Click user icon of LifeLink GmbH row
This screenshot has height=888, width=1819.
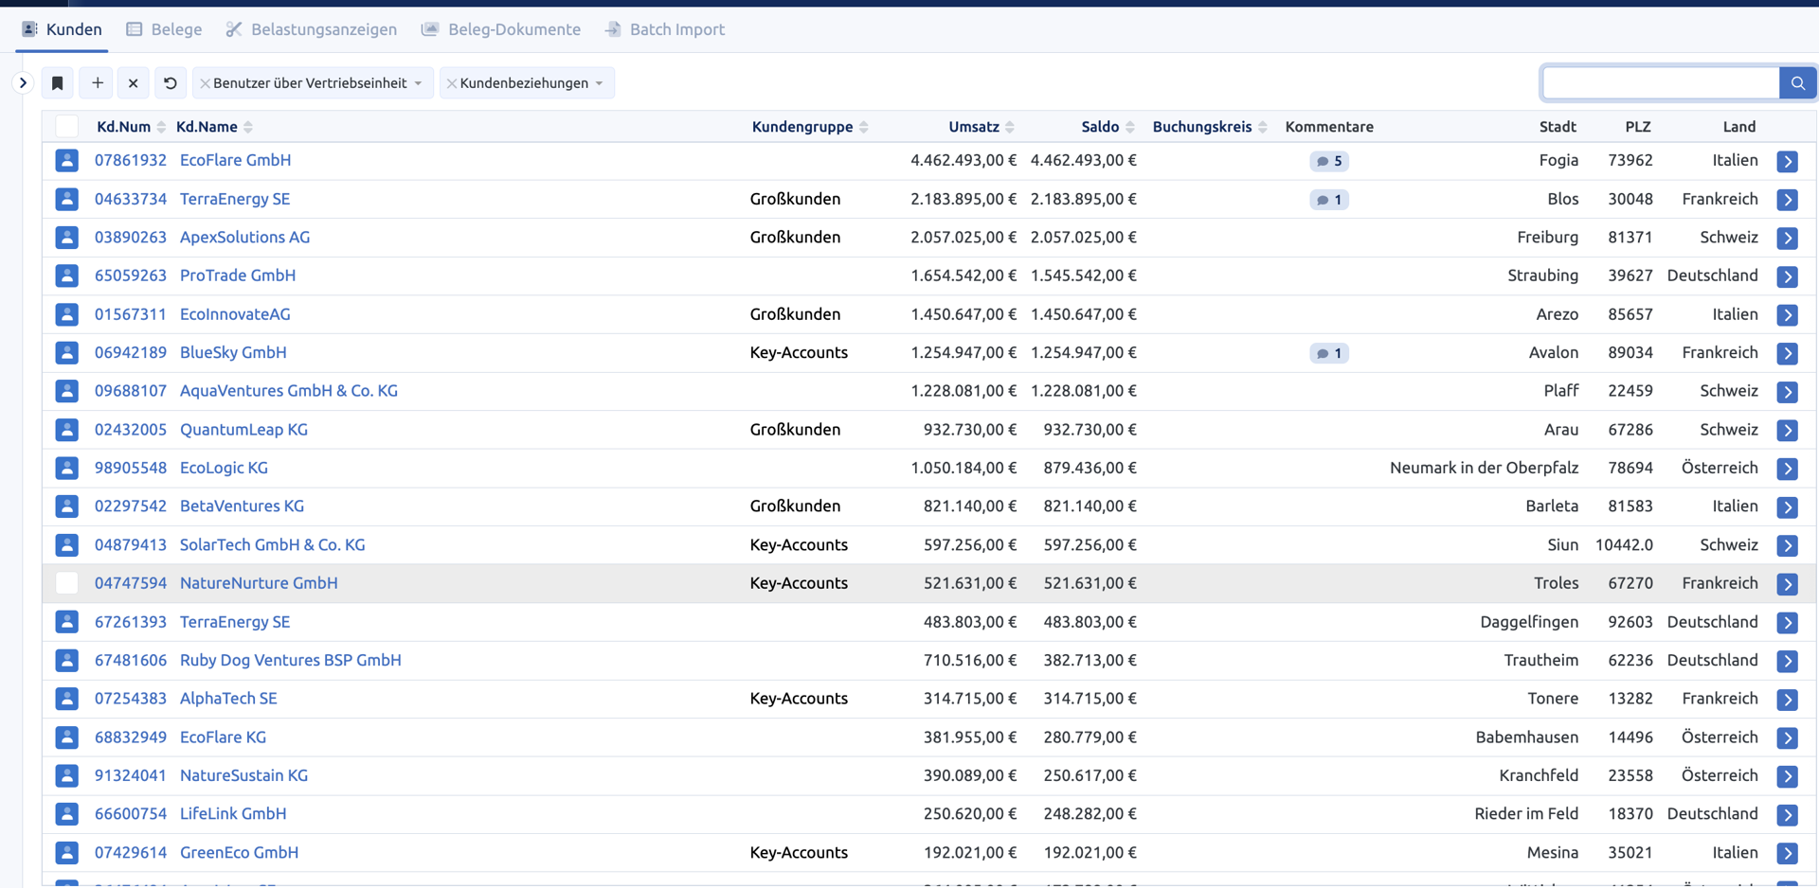pos(66,814)
